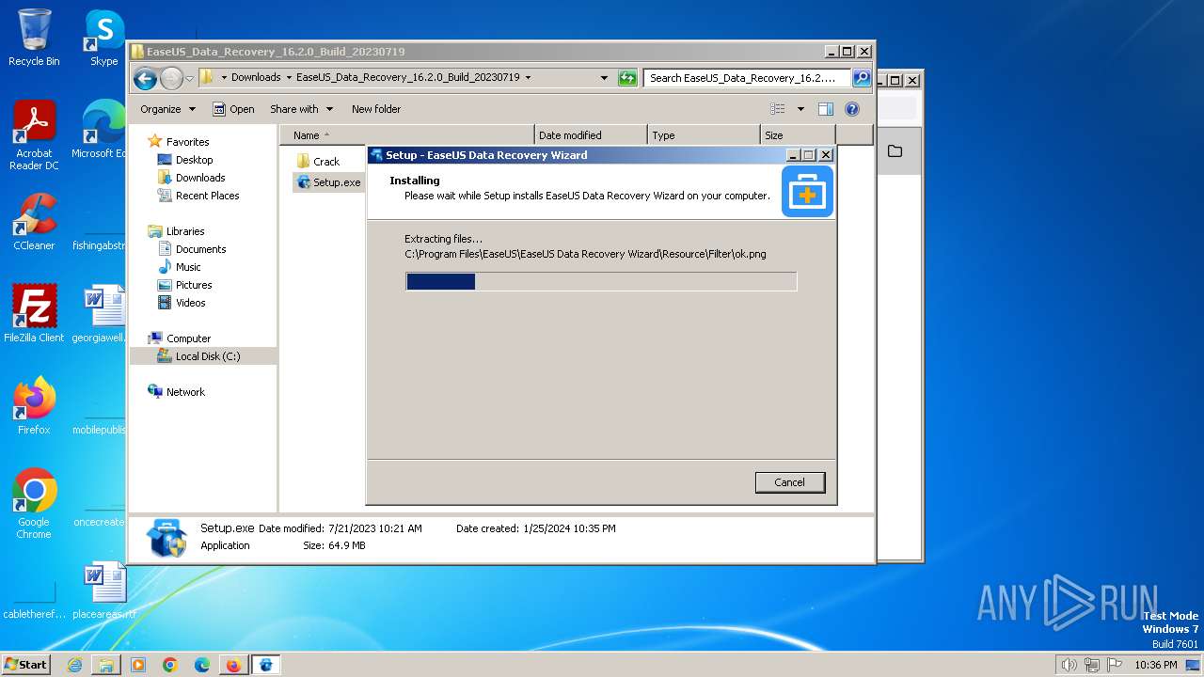Launch Internet Explorer from taskbar
The height and width of the screenshot is (677, 1204).
pyautogui.click(x=74, y=665)
